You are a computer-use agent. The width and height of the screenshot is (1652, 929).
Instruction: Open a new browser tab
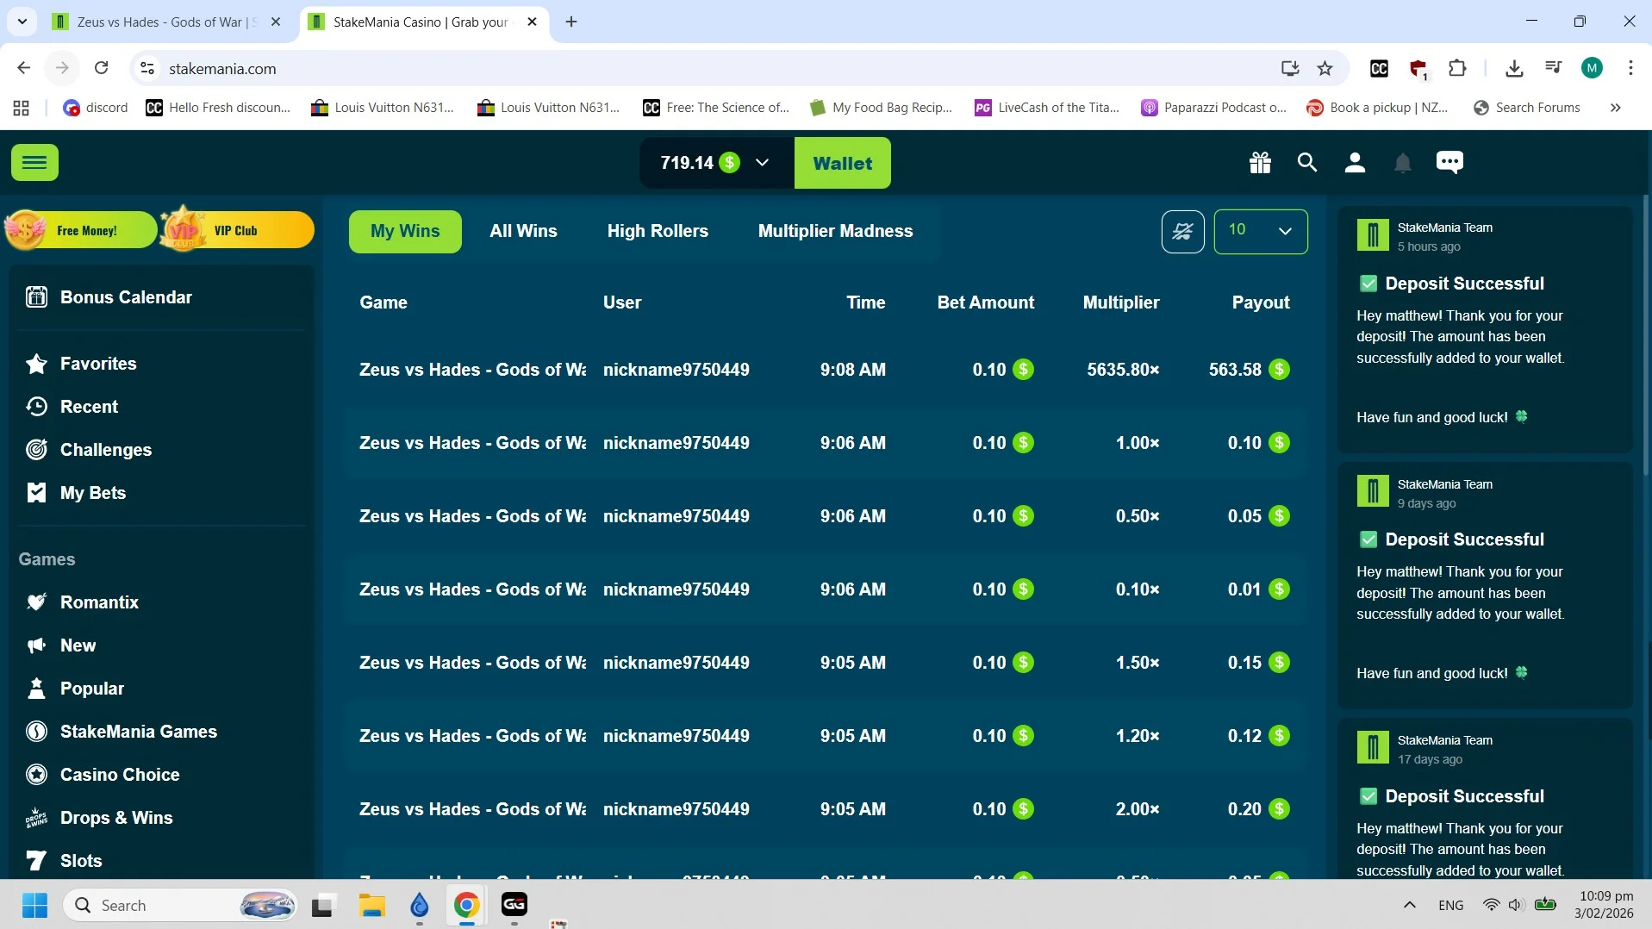coord(571,22)
